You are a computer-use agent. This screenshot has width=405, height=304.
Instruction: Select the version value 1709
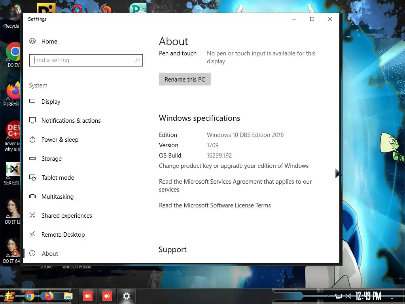pos(212,145)
